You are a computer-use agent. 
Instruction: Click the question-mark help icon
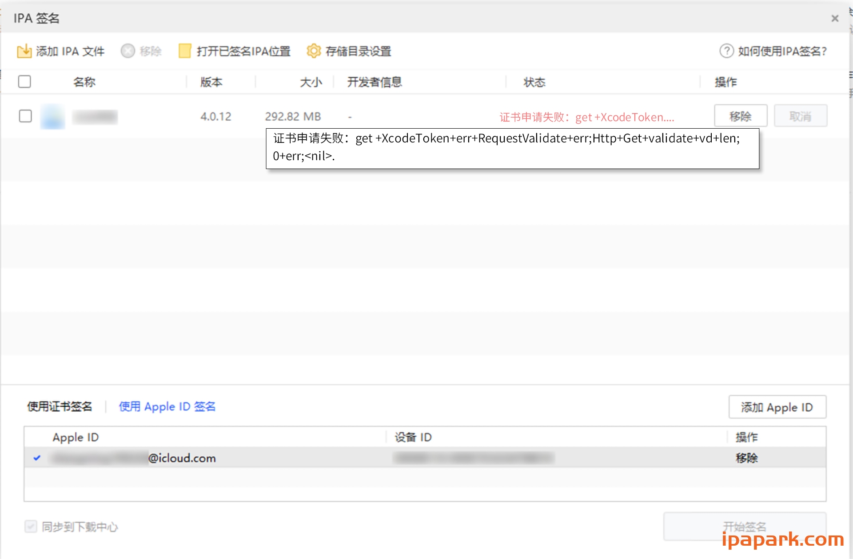click(x=726, y=51)
